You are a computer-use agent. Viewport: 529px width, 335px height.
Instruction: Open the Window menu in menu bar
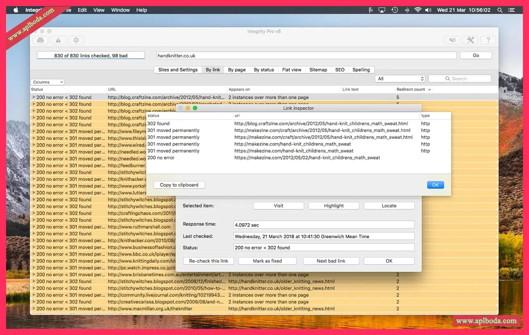click(120, 10)
